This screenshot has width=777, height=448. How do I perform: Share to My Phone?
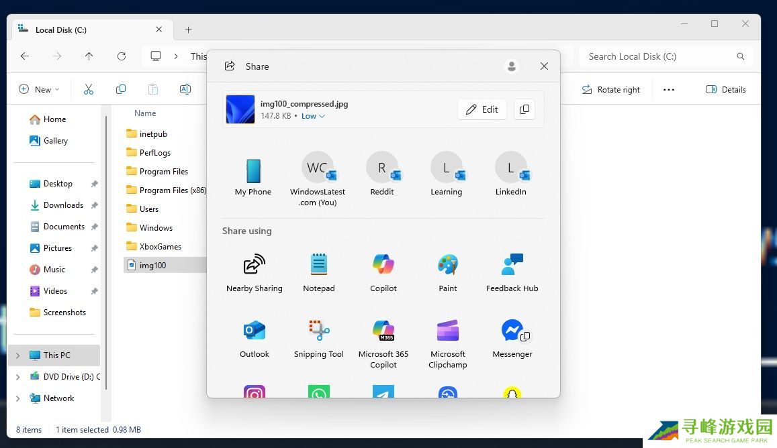[253, 177]
